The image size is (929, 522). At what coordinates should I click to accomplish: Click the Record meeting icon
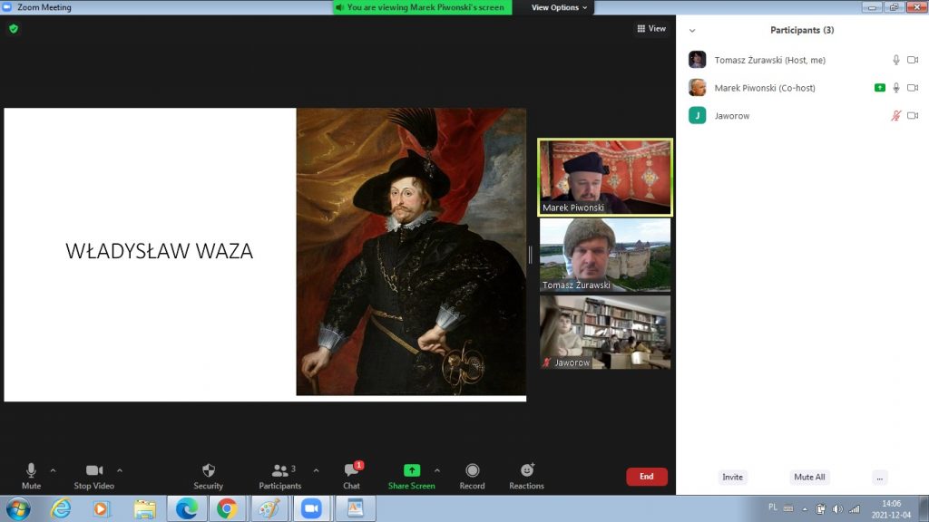click(x=472, y=471)
